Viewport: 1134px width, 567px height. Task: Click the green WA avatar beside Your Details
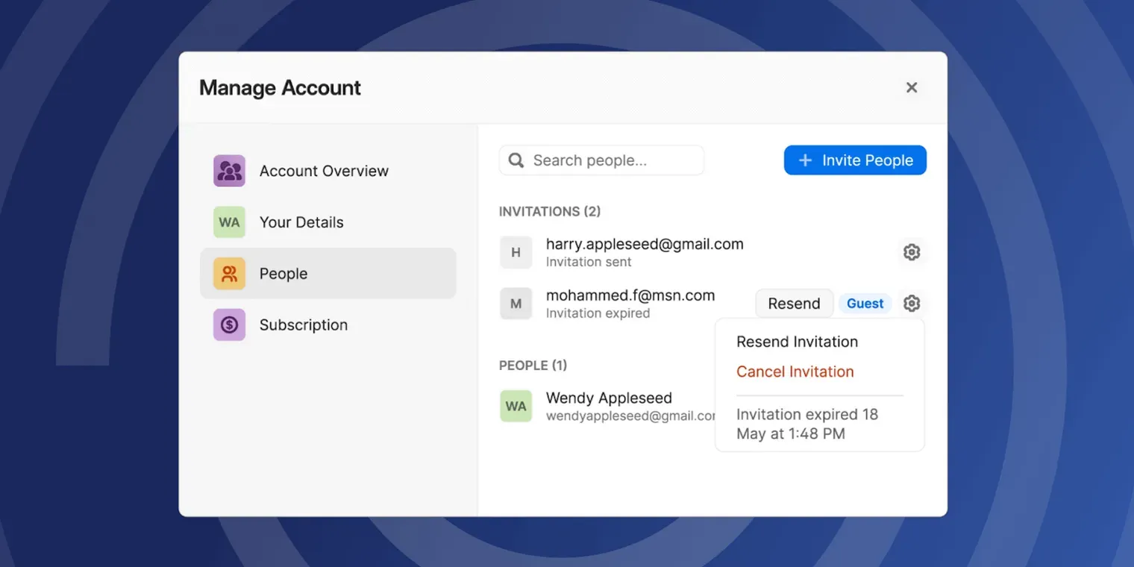coord(229,222)
